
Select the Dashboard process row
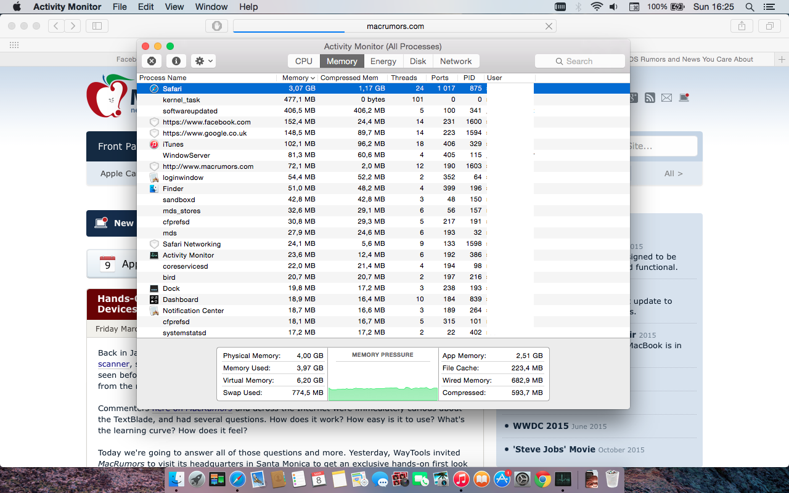pyautogui.click(x=383, y=299)
